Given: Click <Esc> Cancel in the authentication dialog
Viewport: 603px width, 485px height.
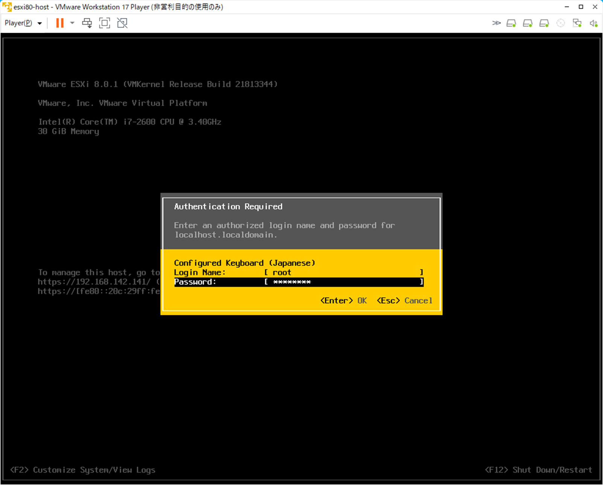Looking at the screenshot, I should coord(405,301).
